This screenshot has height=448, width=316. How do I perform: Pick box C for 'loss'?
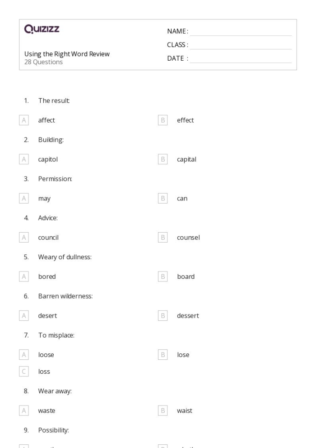(24, 372)
